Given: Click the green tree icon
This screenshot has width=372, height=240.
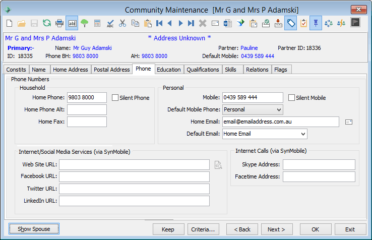Looking at the screenshot, I should 85,23.
